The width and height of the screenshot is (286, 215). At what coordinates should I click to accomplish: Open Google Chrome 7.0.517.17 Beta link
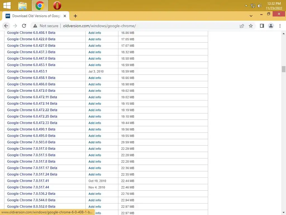tap(32, 168)
